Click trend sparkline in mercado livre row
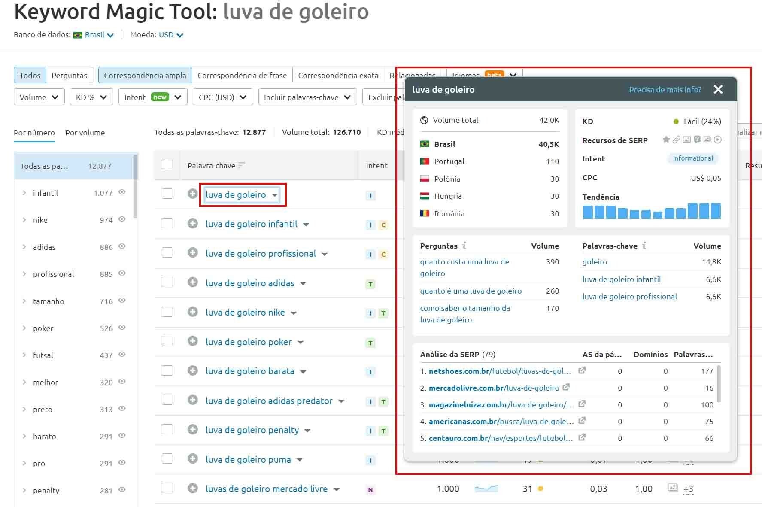The width and height of the screenshot is (762, 507). pos(486,488)
